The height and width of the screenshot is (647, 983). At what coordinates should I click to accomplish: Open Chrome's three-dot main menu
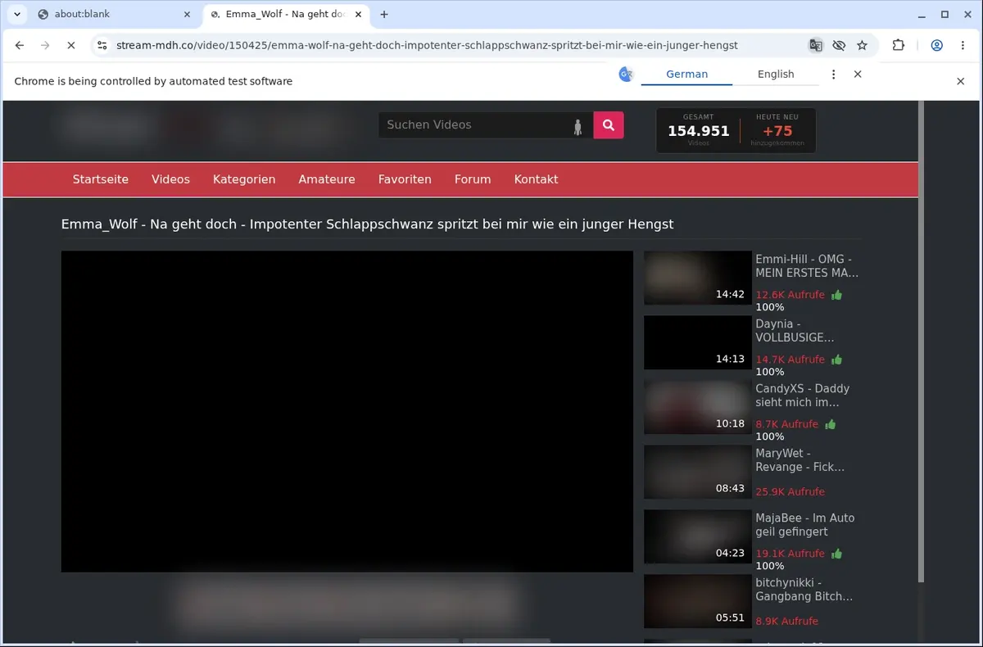click(963, 46)
